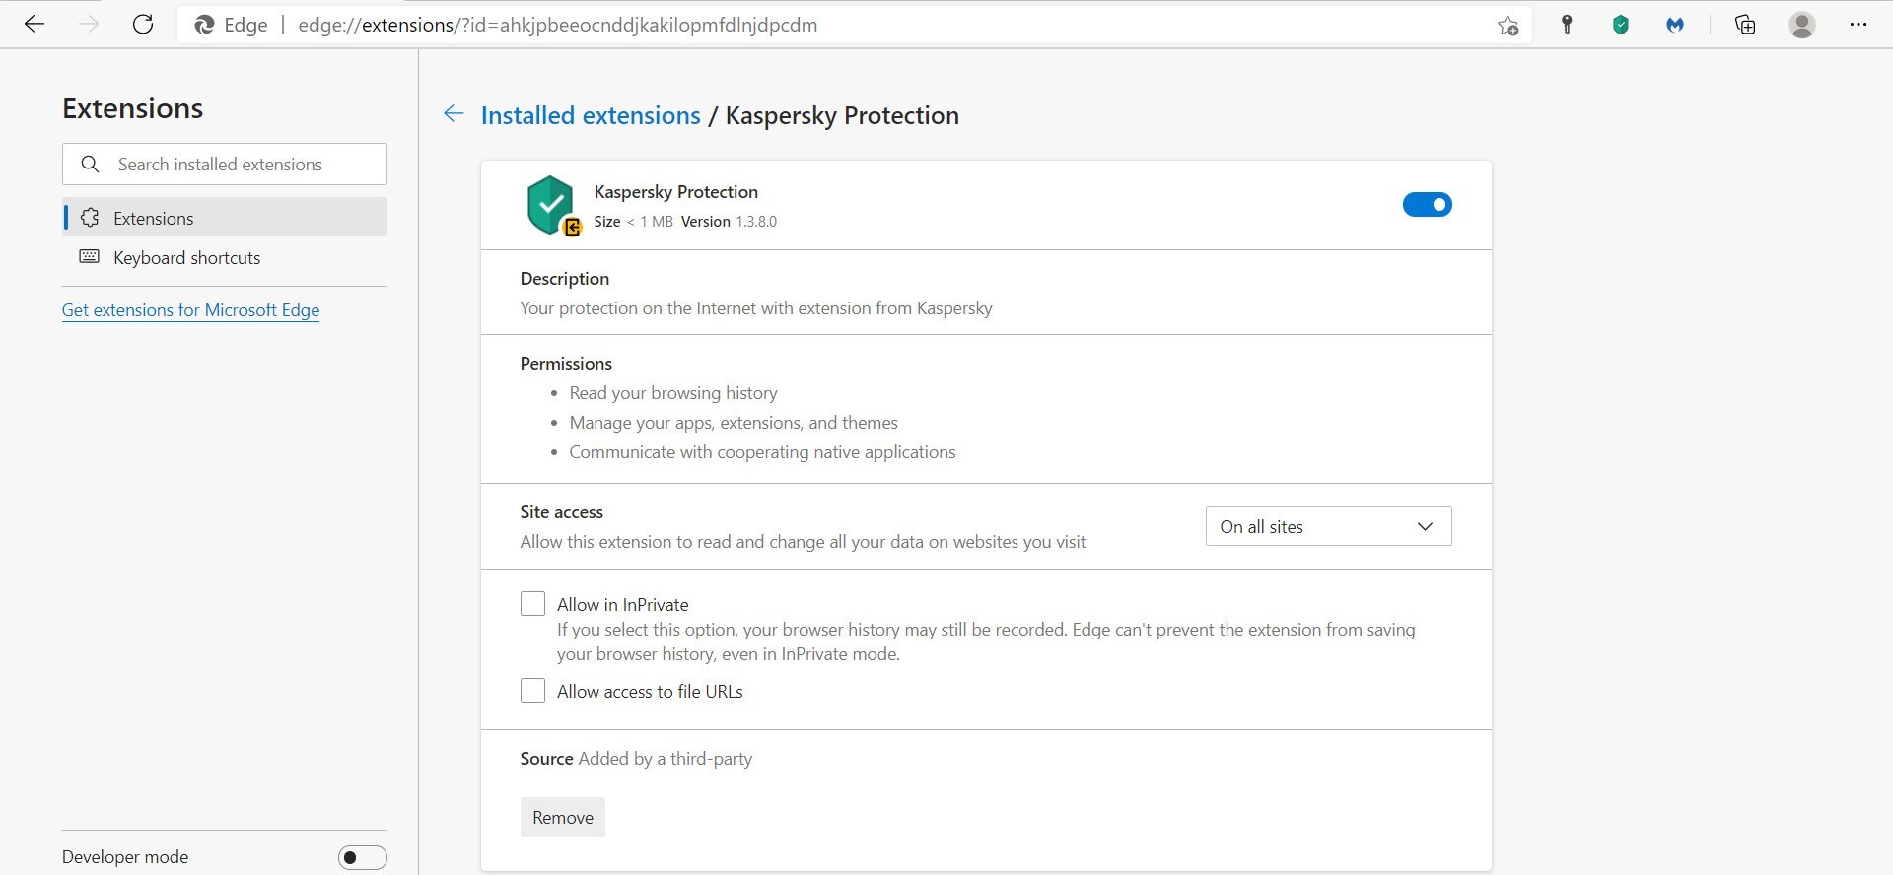Click the password key extension icon

click(x=1566, y=26)
